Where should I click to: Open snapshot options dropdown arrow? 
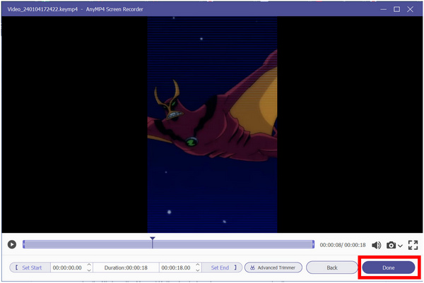(x=400, y=246)
